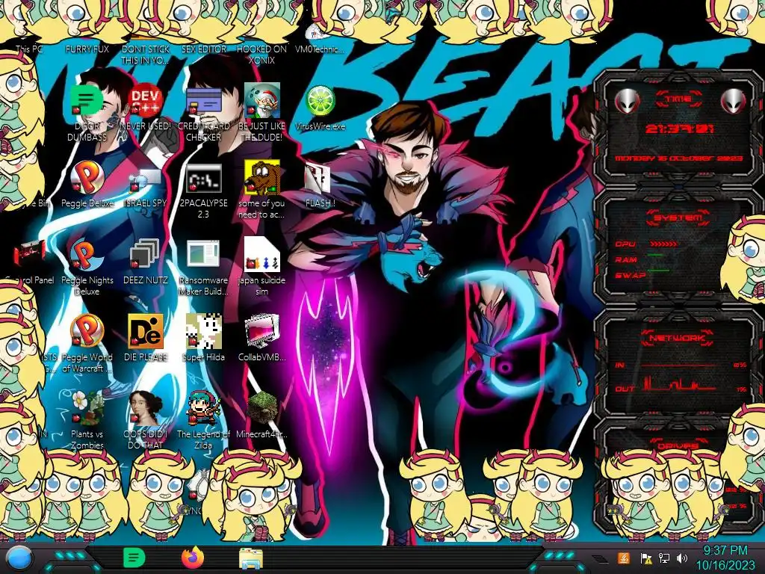Select the Dev-C++ 'NEVER USED!' desktop icon
The image size is (765, 574).
[x=146, y=101]
